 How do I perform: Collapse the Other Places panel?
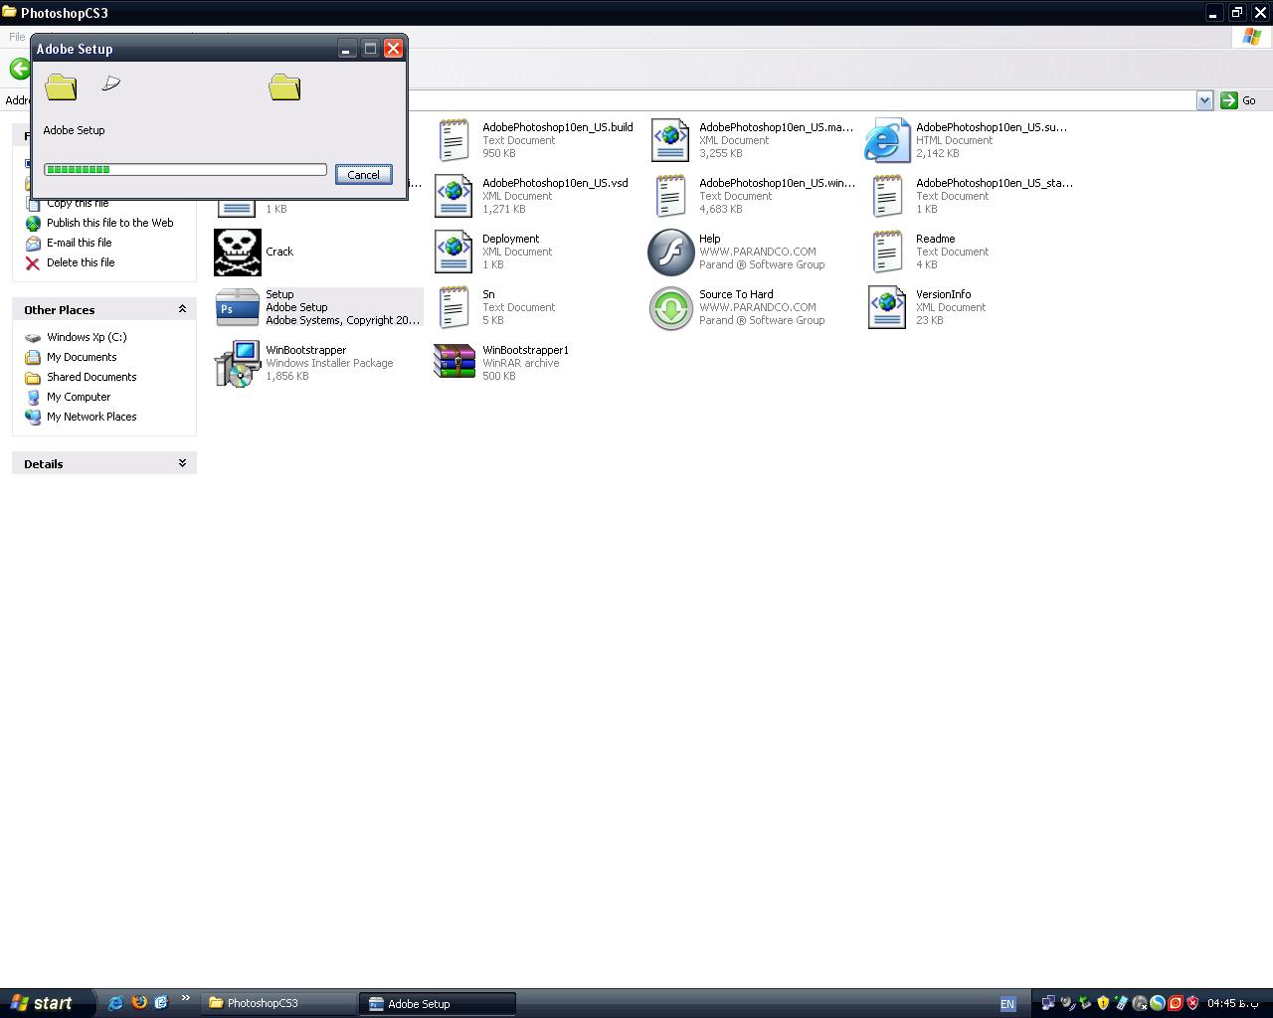(182, 309)
